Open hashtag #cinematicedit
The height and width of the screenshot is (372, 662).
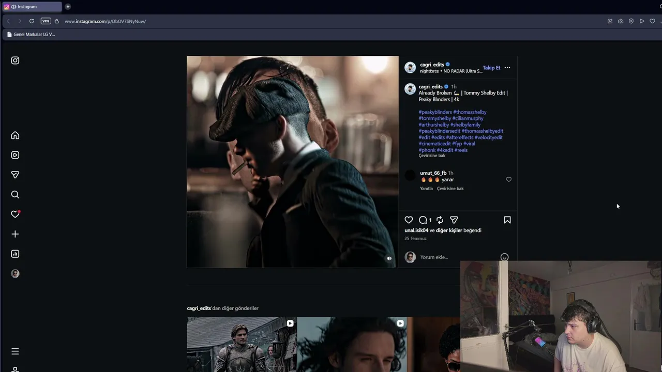[x=435, y=144]
